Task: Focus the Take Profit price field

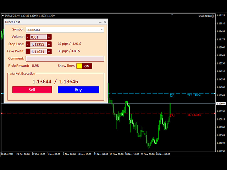Action: (38, 51)
